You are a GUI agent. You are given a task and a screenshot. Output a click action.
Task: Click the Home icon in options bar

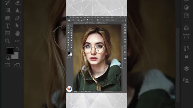pyautogui.click(x=69, y=20)
